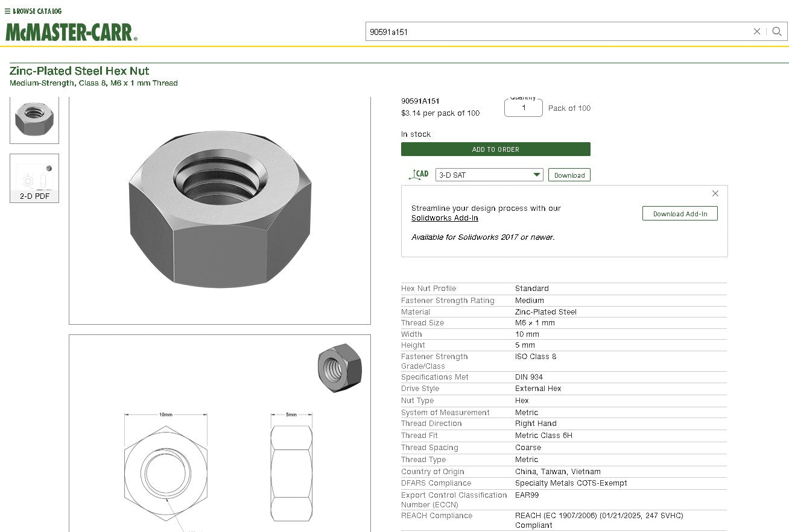
Task: Click the part number 90591A151
Action: point(420,101)
